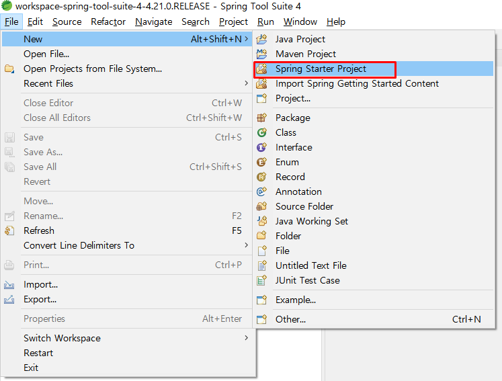Click the Ctrl+N shortcut next to Other...
The image size is (502, 381).
click(x=466, y=319)
